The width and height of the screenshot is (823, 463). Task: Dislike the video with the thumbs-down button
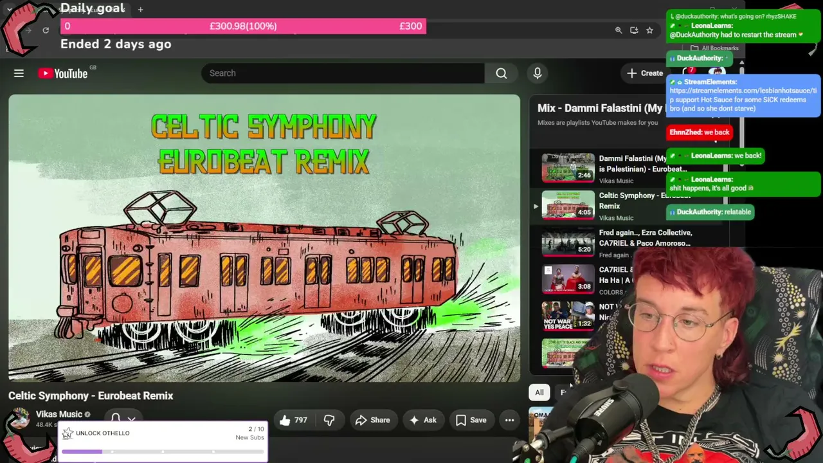pos(329,420)
